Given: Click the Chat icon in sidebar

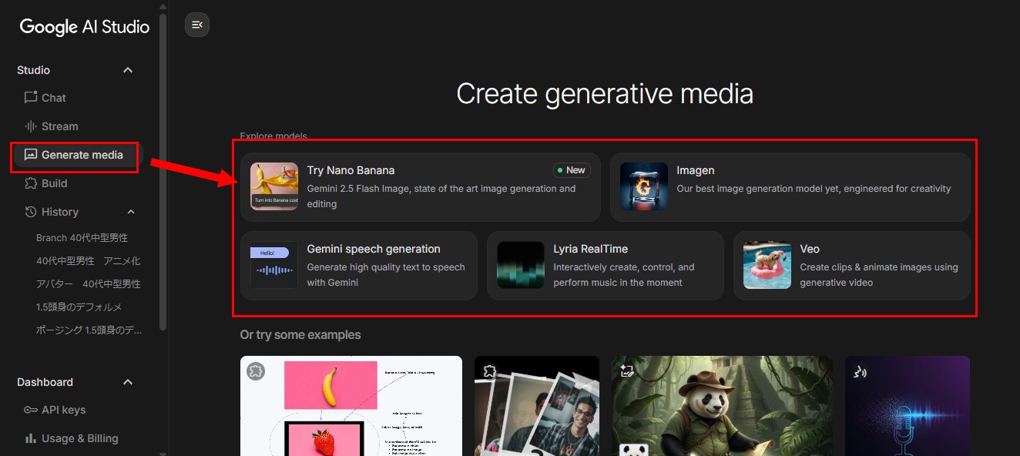Looking at the screenshot, I should point(31,98).
